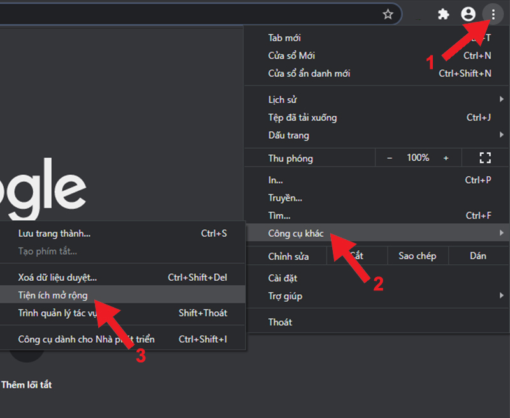
Task: Decrease zoom with the minus button
Action: click(x=390, y=158)
